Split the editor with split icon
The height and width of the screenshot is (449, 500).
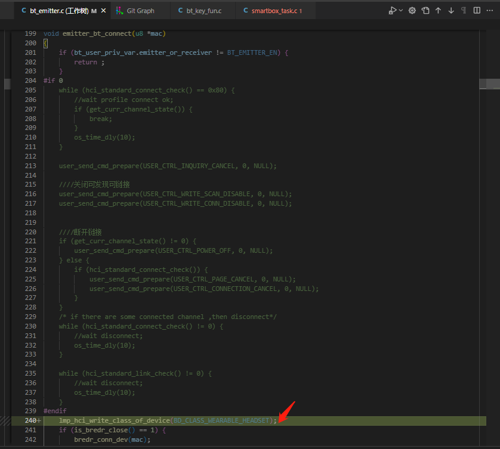477,11
